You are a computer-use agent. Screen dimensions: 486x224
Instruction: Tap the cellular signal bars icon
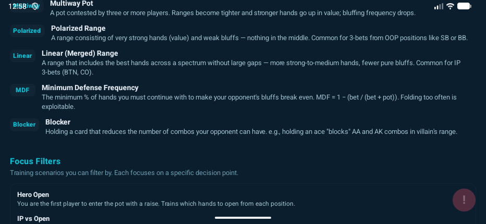coord(439,6)
